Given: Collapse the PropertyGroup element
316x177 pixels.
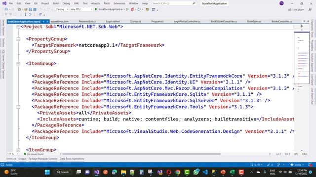Looking at the screenshot, I should point(18,39).
